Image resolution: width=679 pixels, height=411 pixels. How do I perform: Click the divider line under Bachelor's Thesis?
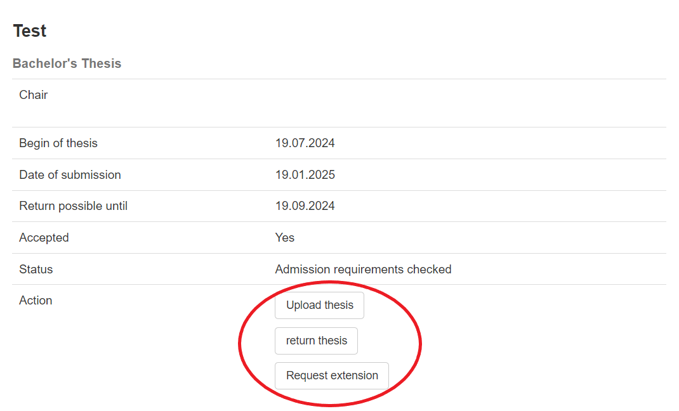[x=339, y=79]
